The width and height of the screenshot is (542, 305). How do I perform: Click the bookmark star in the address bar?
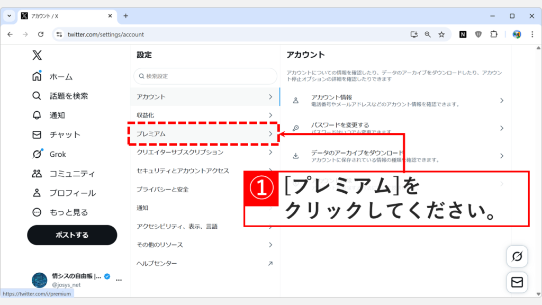click(x=442, y=33)
